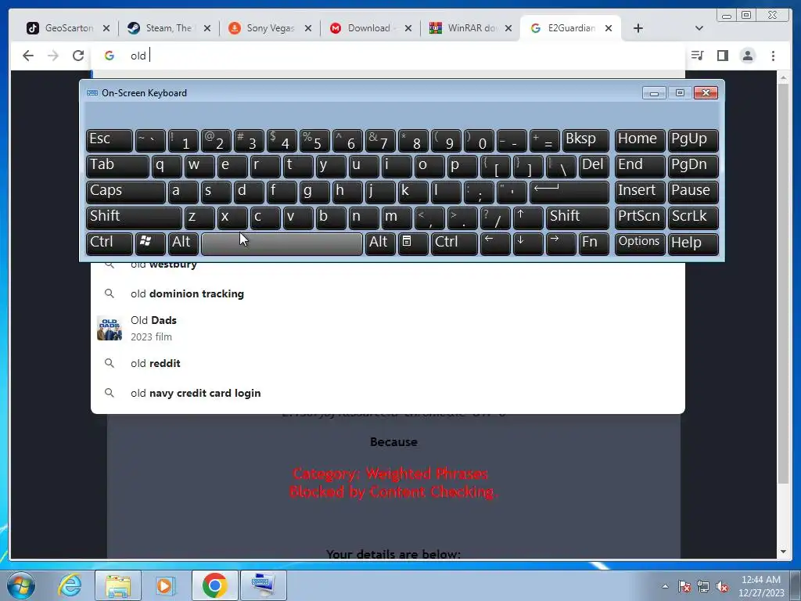Toggle Chrome side panel icon
The height and width of the screenshot is (601, 801).
(x=722, y=56)
